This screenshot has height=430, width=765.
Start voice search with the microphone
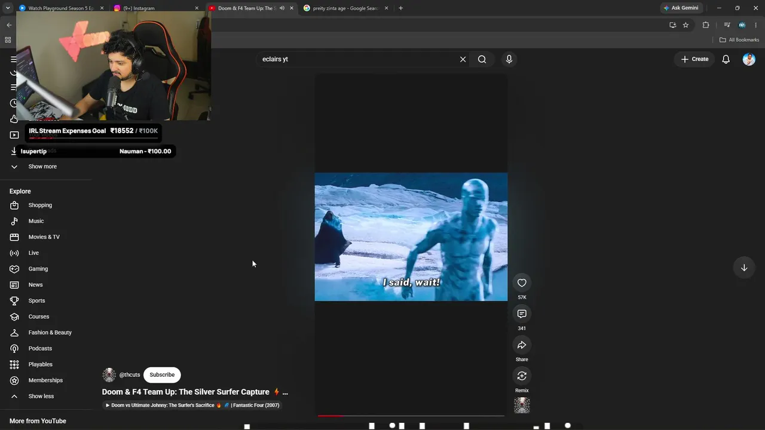pyautogui.click(x=509, y=59)
